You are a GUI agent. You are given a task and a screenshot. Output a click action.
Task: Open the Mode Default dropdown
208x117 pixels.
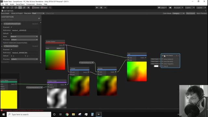click(24, 36)
